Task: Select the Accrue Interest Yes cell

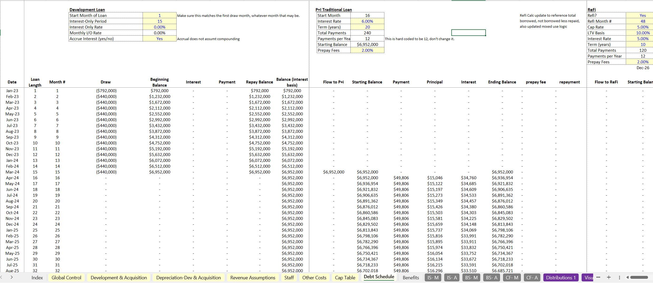Action: pos(159,39)
